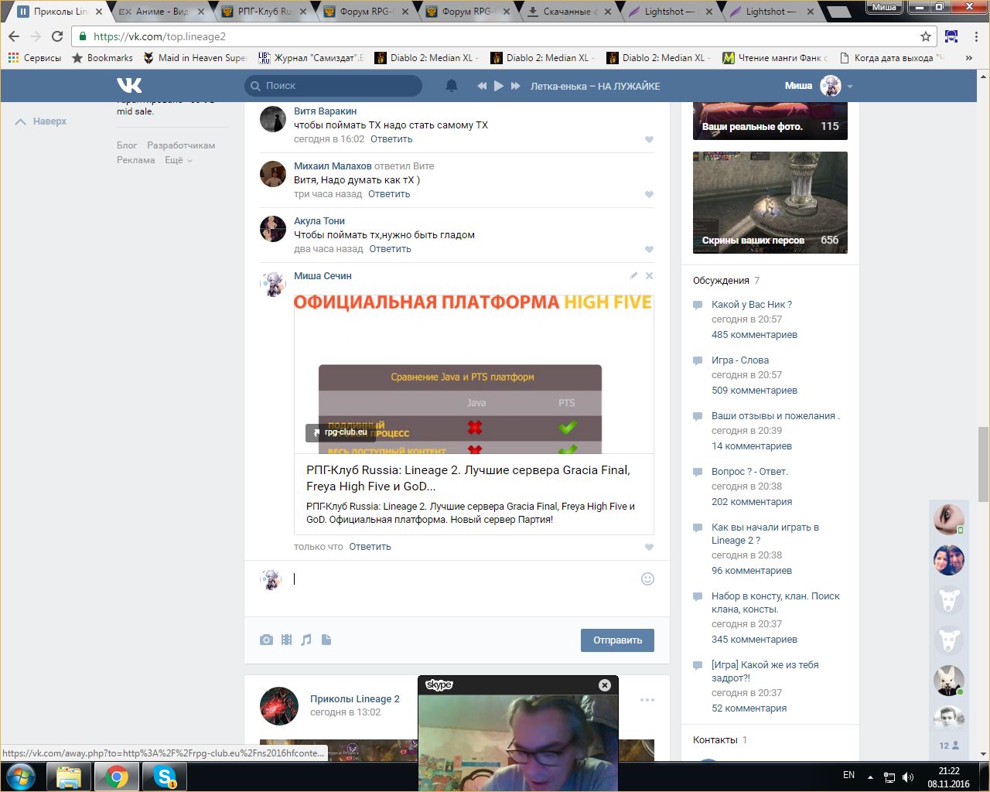Open the Игра - Слова discussion

click(740, 360)
